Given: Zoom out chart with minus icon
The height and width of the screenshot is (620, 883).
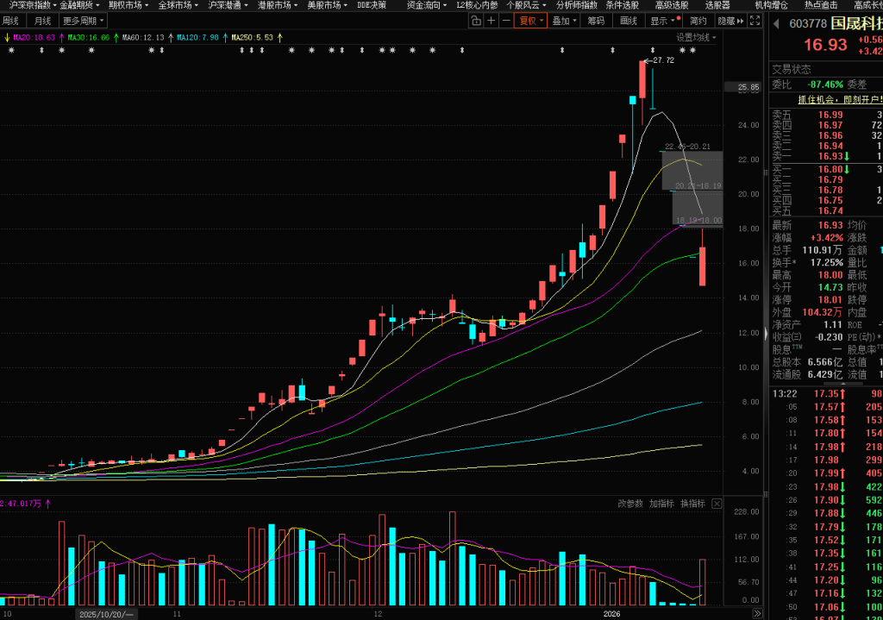Looking at the screenshot, I should click(505, 21).
